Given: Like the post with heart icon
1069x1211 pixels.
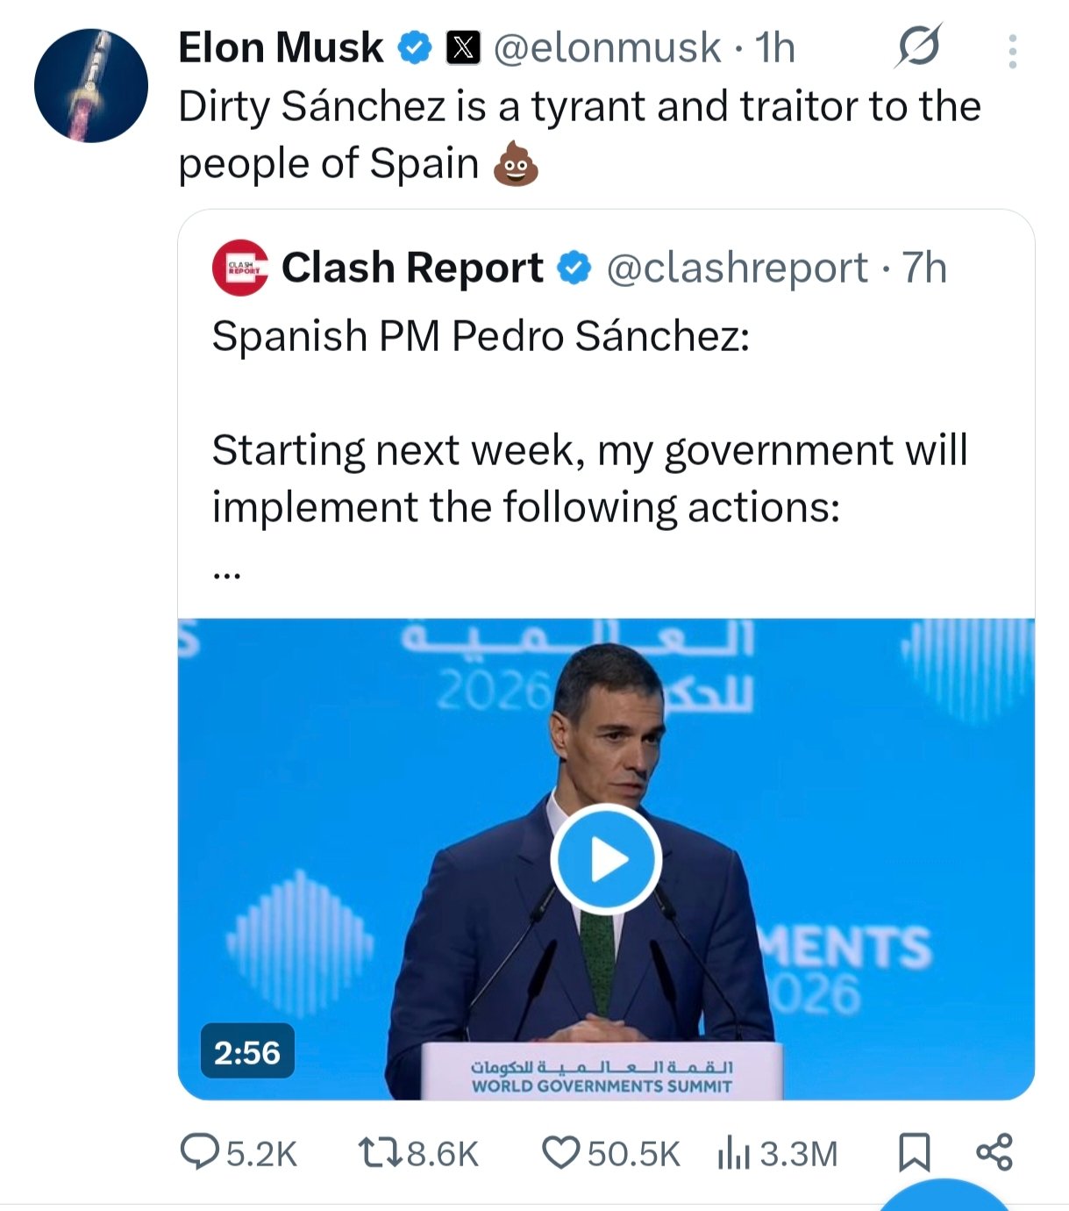Looking at the screenshot, I should [x=561, y=1151].
